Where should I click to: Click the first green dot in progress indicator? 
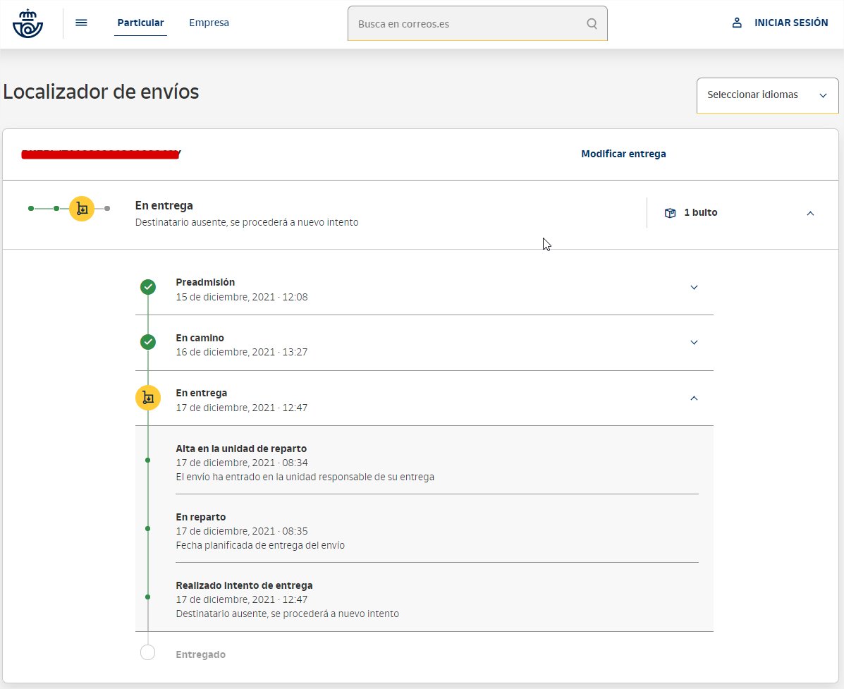pyautogui.click(x=31, y=208)
